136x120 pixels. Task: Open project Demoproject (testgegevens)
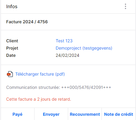[x=84, y=48]
